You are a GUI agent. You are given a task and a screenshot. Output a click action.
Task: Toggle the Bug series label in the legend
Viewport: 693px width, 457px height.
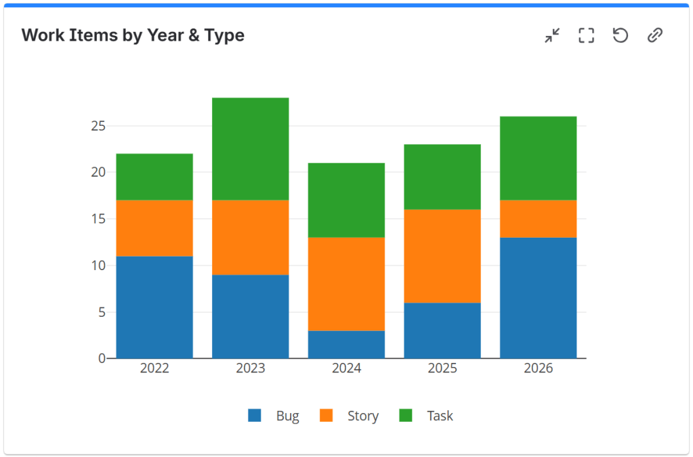click(x=287, y=416)
